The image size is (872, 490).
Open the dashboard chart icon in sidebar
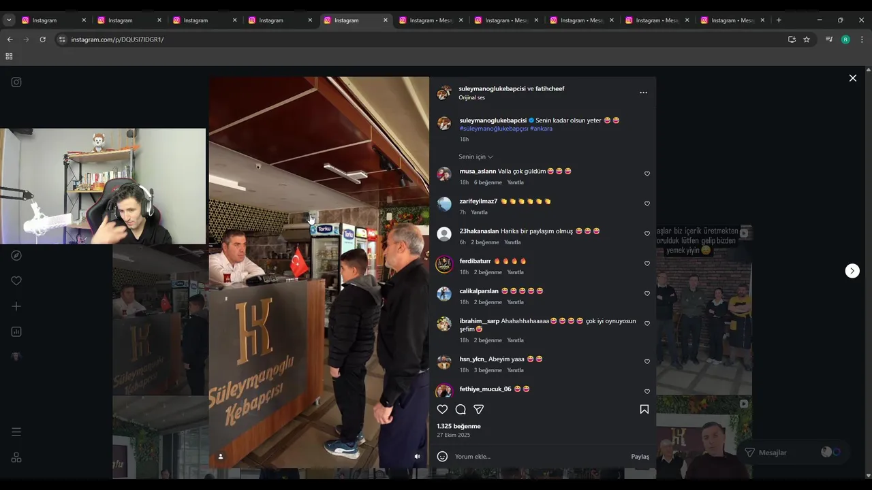pos(16,331)
